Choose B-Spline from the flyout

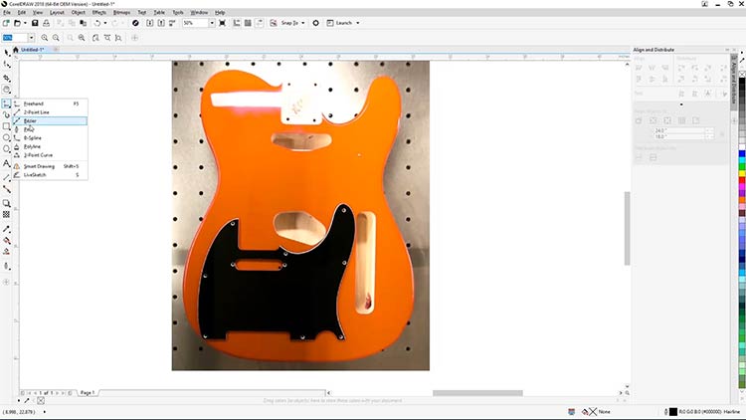50,138
